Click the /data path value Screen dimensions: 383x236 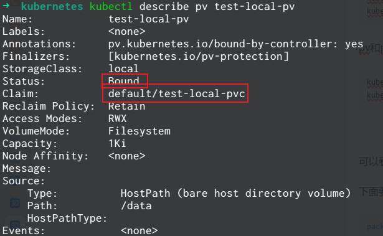point(136,205)
